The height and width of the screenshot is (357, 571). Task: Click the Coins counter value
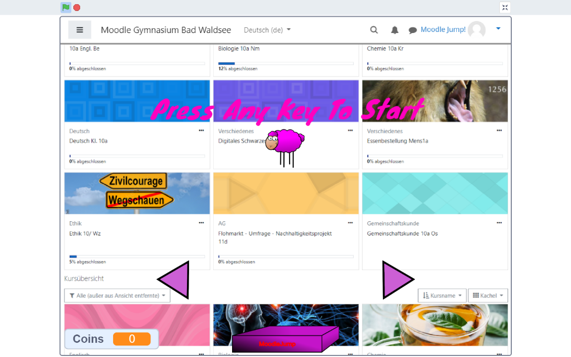(132, 339)
